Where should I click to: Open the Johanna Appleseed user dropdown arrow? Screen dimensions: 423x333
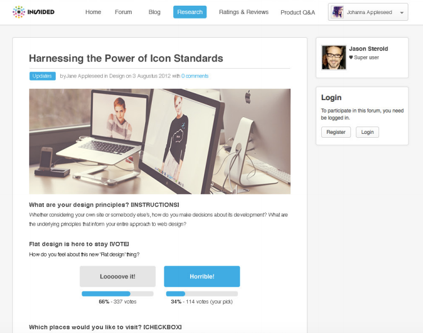(x=402, y=12)
